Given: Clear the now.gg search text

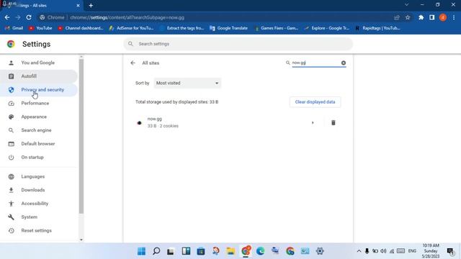Looking at the screenshot, I should [x=344, y=63].
